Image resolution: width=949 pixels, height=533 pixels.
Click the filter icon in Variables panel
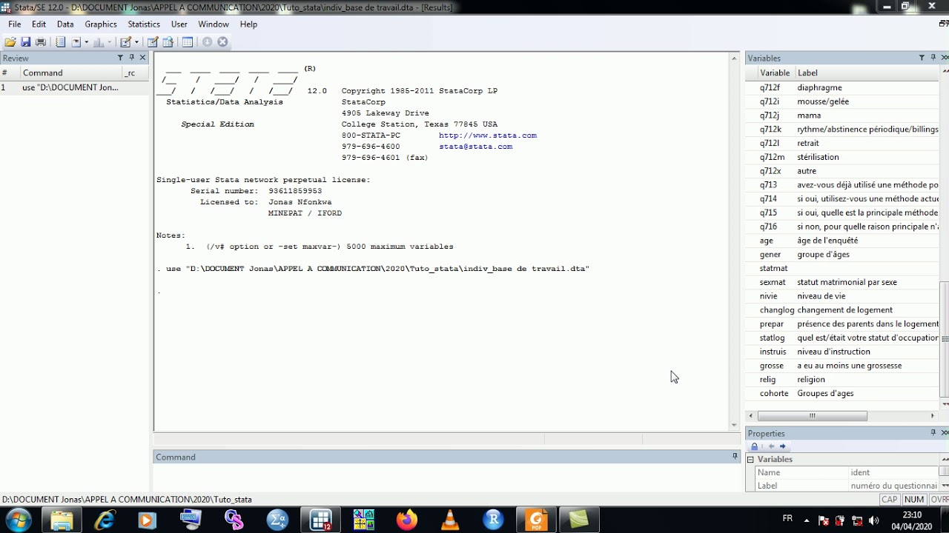coord(922,58)
